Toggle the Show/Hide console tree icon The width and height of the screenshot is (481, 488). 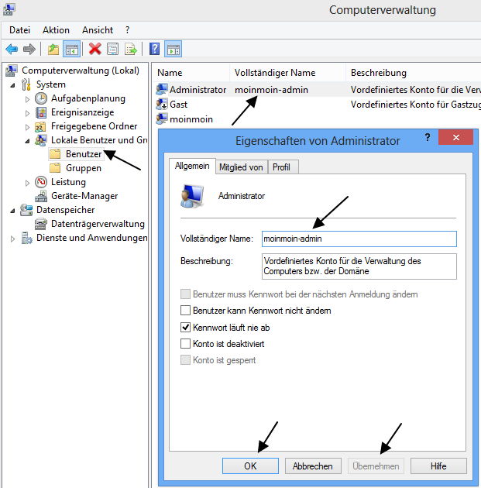point(71,49)
